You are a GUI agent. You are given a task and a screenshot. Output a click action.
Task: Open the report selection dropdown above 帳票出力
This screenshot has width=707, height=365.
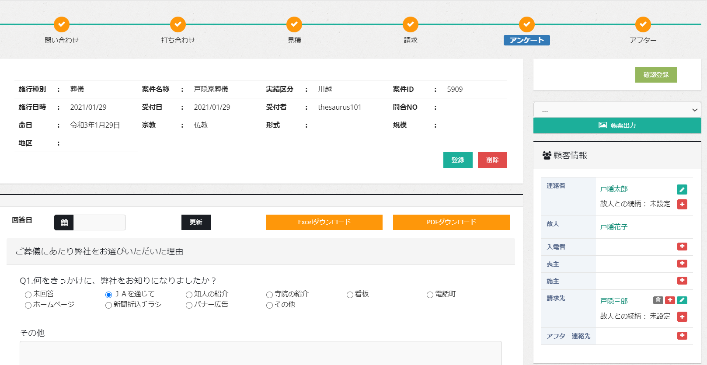(x=617, y=110)
